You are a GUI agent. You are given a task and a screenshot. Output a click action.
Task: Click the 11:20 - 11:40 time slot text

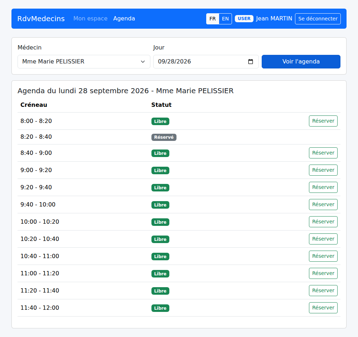tap(40, 291)
